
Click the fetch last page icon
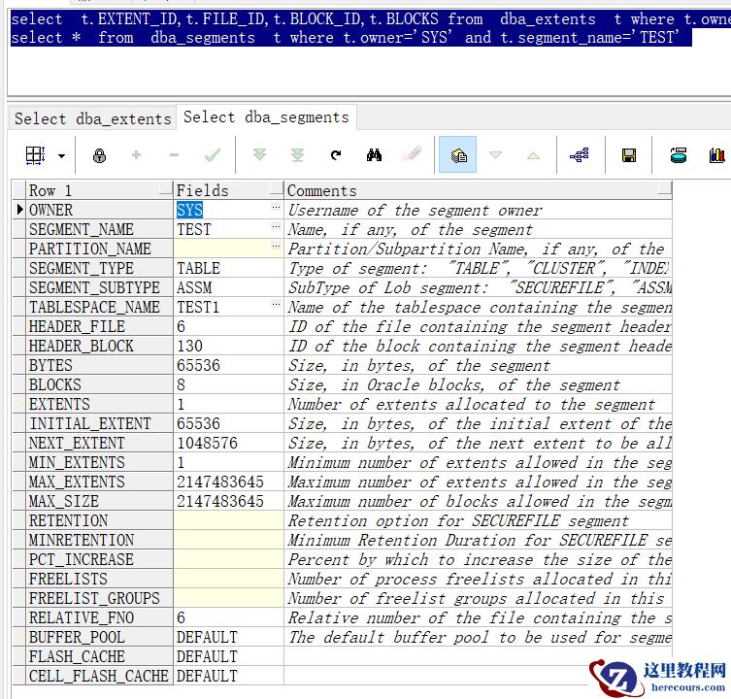click(x=297, y=154)
